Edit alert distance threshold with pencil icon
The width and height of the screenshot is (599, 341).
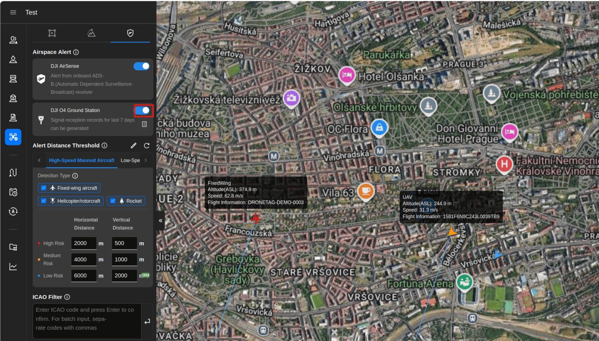click(x=133, y=145)
